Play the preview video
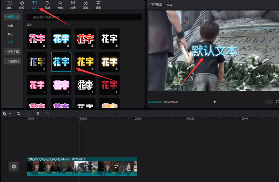 click(214, 102)
